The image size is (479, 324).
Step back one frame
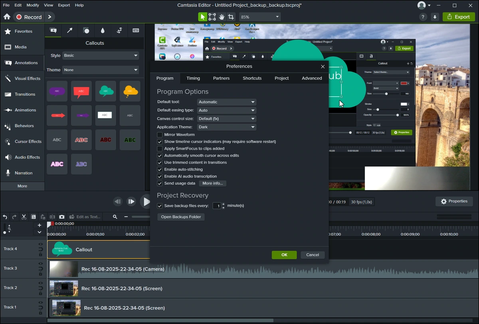pos(117,202)
